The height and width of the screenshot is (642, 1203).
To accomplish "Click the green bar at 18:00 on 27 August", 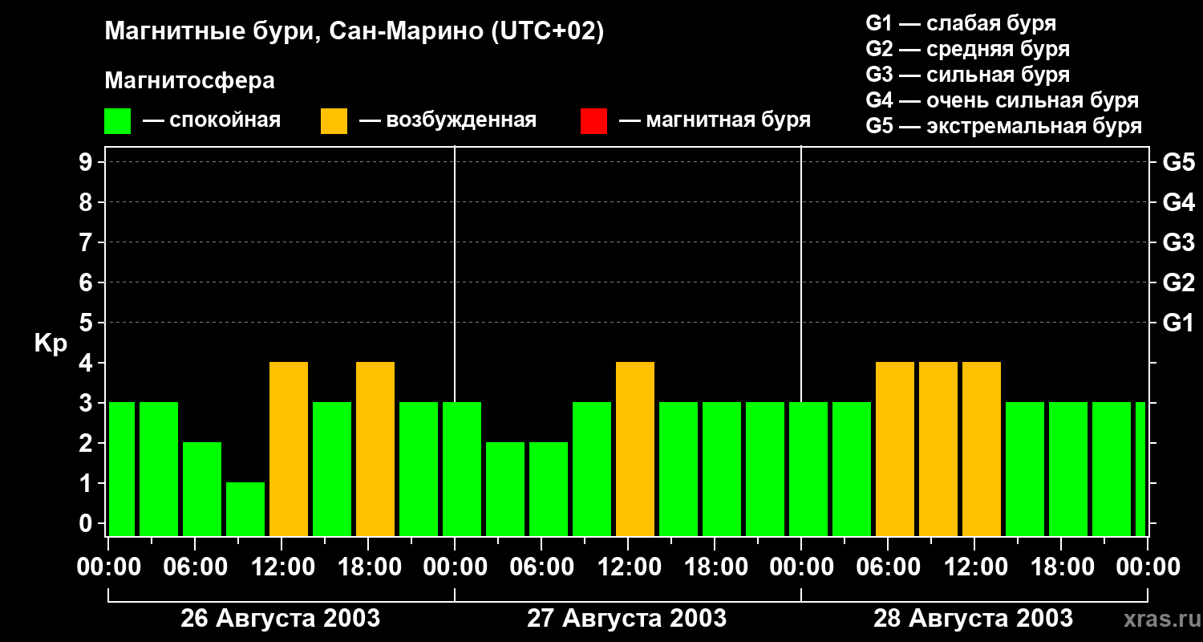I will point(722,469).
